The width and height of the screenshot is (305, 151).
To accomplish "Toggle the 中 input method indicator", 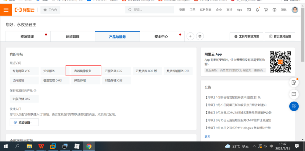I will (x=271, y=146).
